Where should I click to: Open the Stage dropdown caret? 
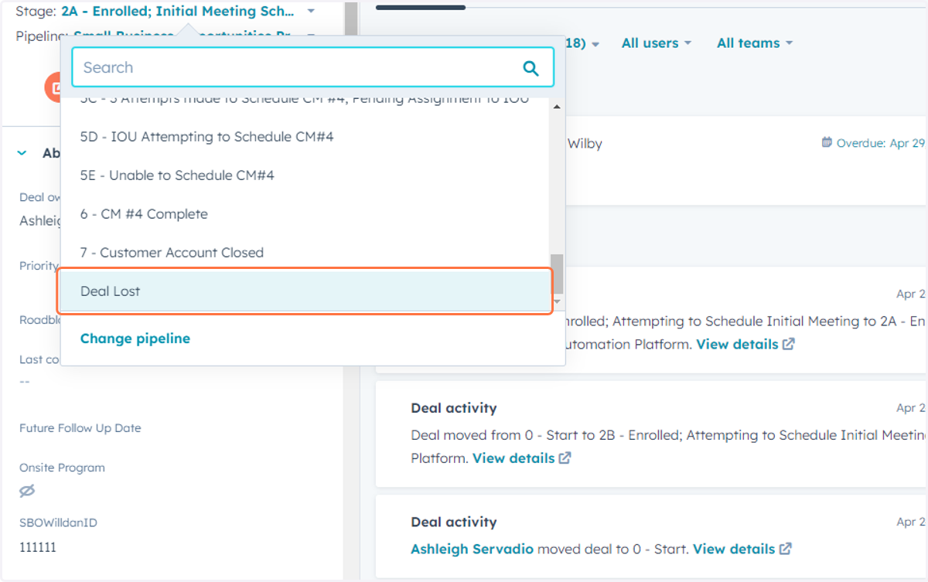[310, 12]
